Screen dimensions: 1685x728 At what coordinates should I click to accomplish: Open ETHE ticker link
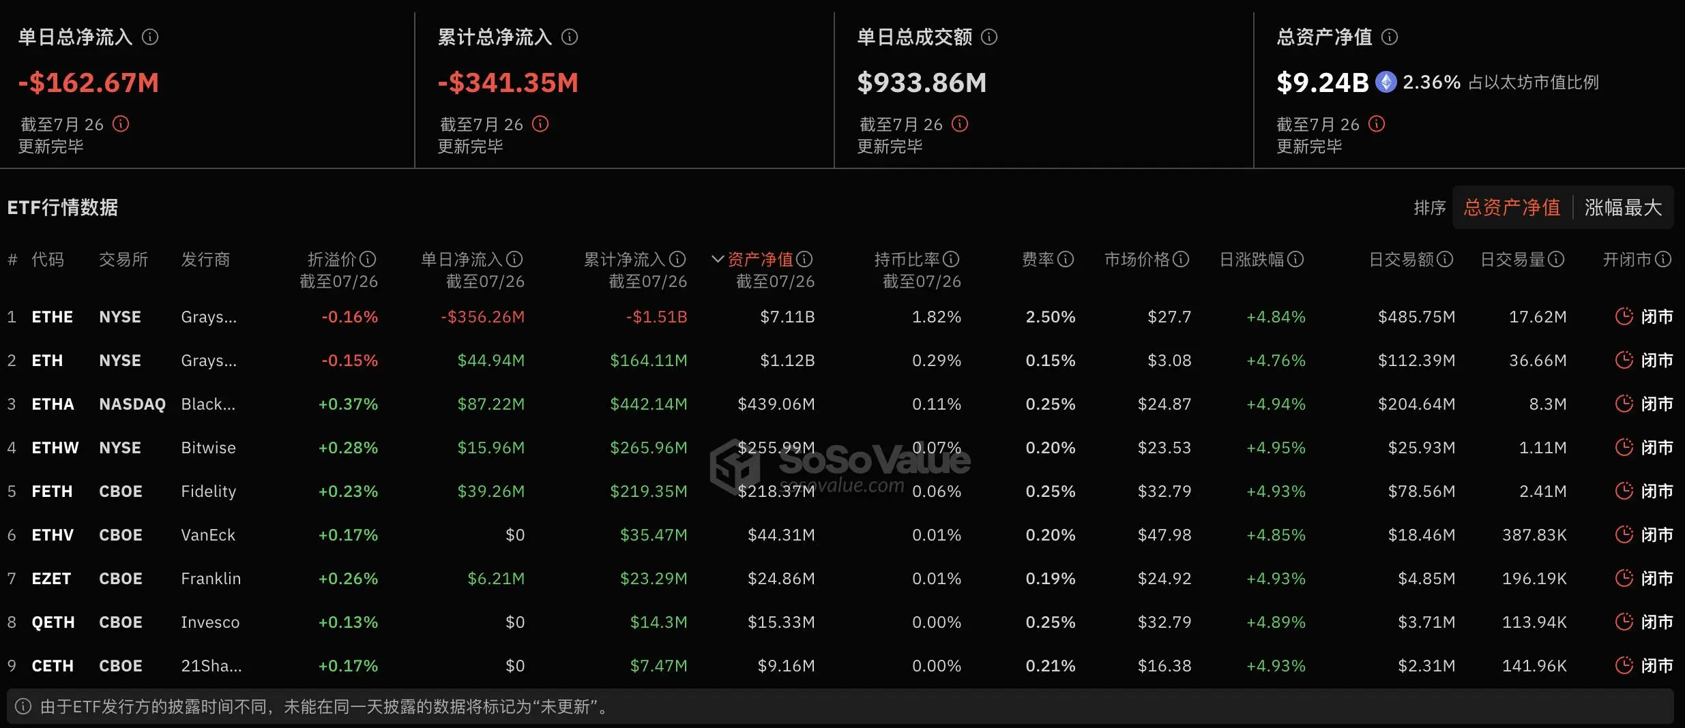point(53,317)
